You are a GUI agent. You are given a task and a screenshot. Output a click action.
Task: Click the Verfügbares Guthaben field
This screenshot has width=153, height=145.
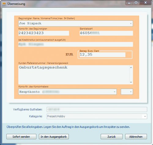97,109
